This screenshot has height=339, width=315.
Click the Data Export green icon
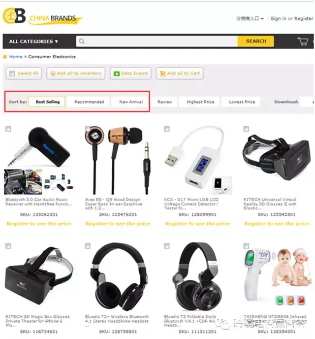117,73
